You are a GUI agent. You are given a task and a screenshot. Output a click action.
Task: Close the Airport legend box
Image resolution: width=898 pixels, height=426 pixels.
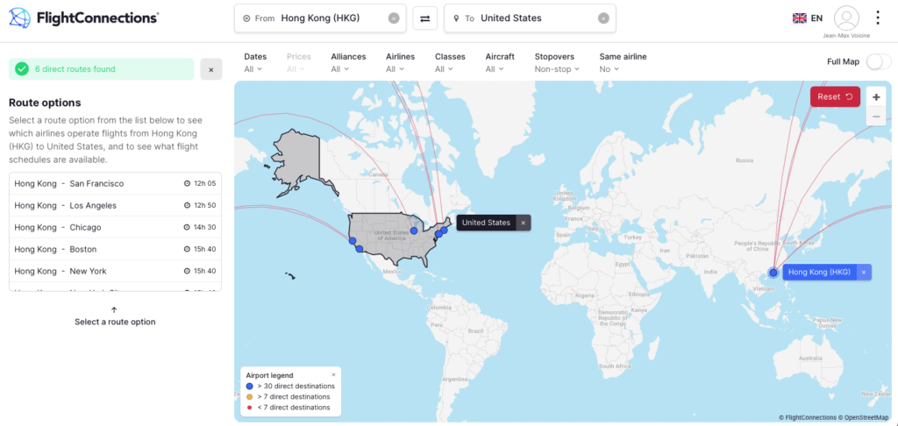point(333,374)
